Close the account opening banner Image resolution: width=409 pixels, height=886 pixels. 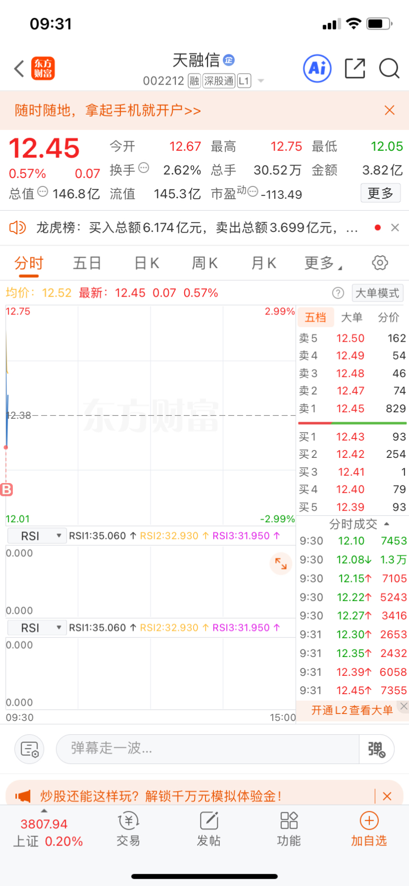390,110
